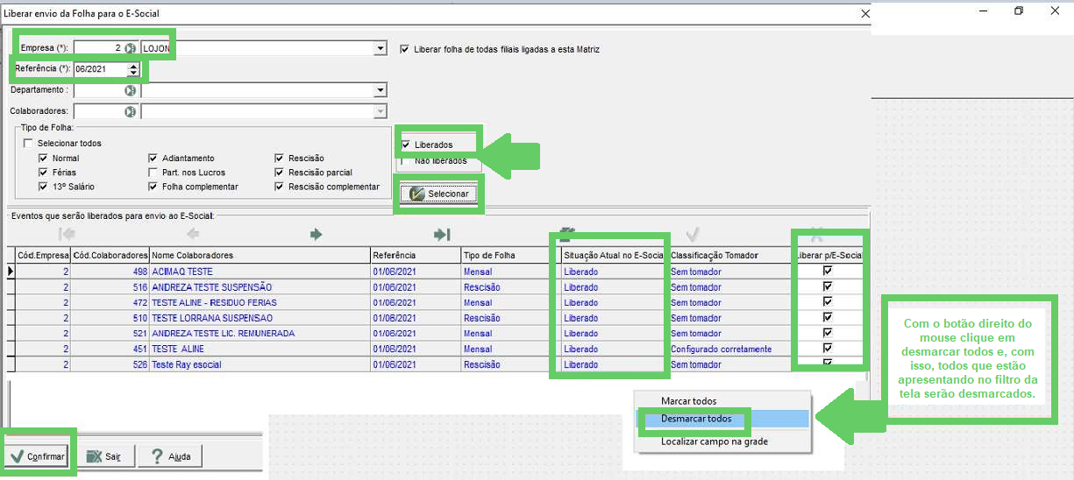Click the current-row indicator arrow beside ACIMAQ TESTE
The height and width of the screenshot is (480, 1074).
[11, 272]
